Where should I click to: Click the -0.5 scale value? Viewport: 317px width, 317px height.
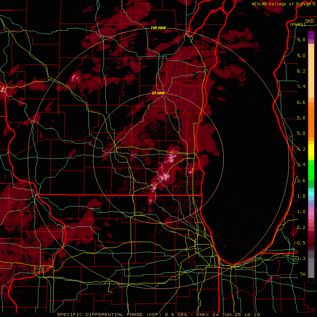click(x=300, y=243)
